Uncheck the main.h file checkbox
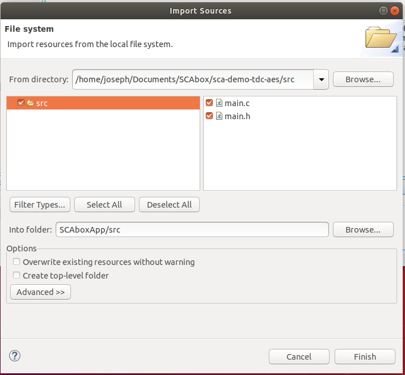Screen dimensions: 405x375 point(209,116)
